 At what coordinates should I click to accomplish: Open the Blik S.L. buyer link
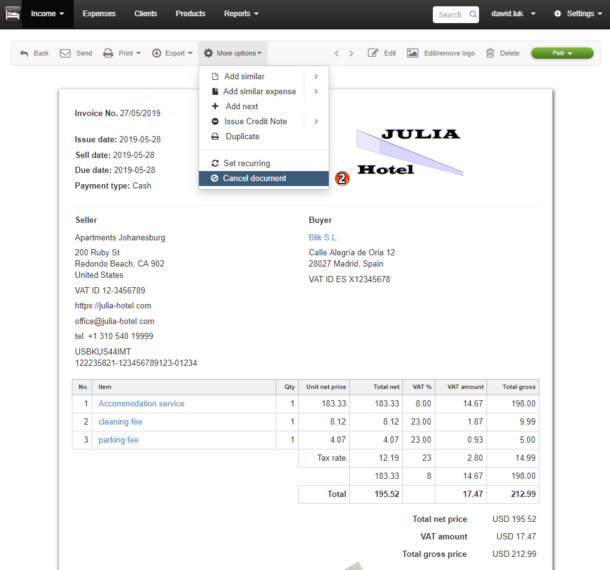click(x=323, y=237)
